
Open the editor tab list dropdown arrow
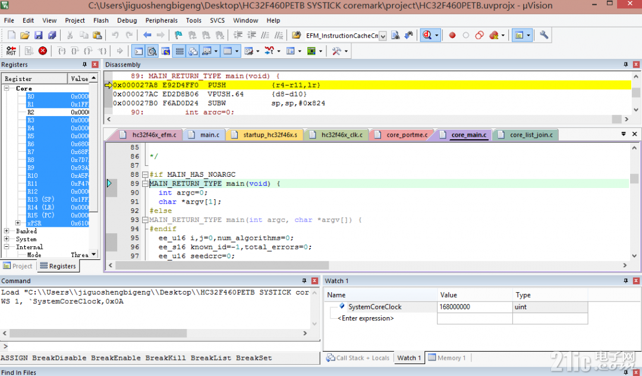point(624,134)
